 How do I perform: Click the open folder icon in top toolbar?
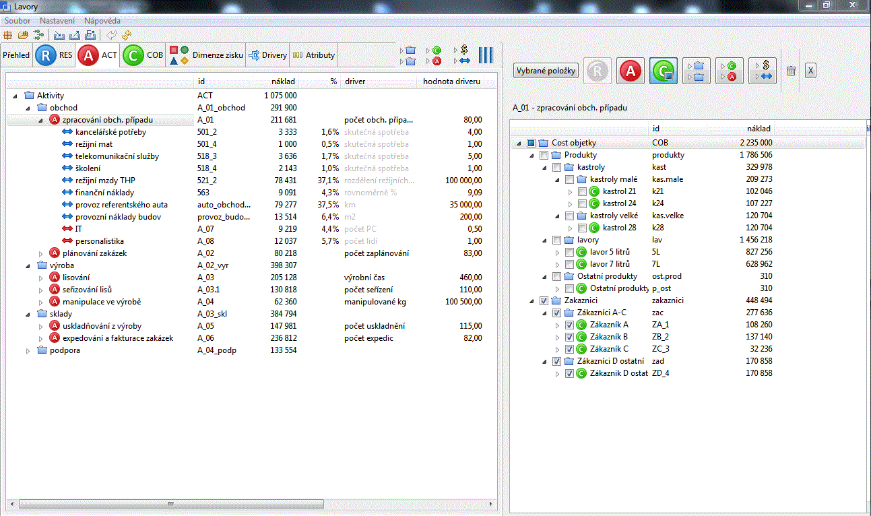(23, 35)
